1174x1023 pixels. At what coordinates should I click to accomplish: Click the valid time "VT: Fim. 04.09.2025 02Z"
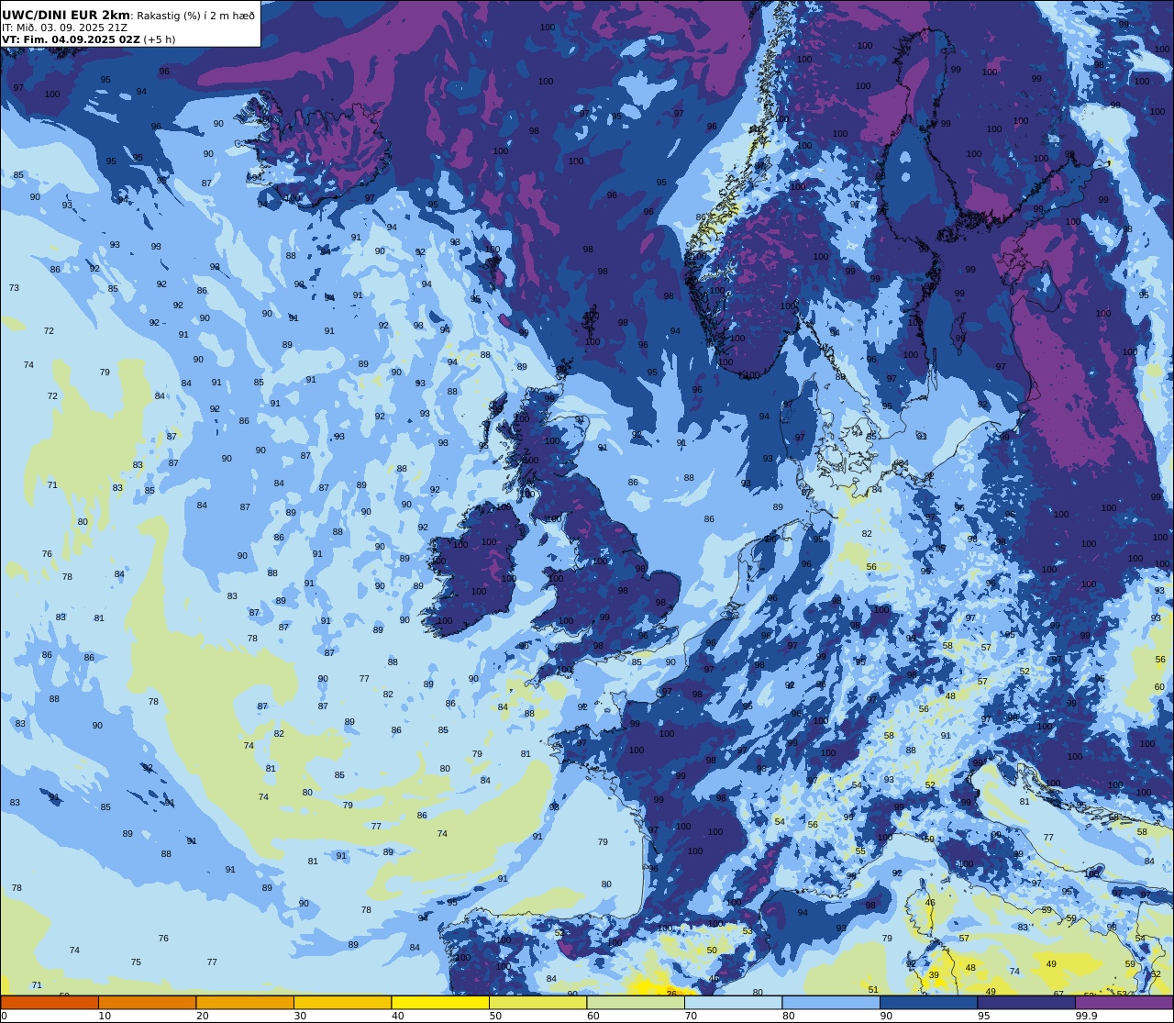[71, 39]
